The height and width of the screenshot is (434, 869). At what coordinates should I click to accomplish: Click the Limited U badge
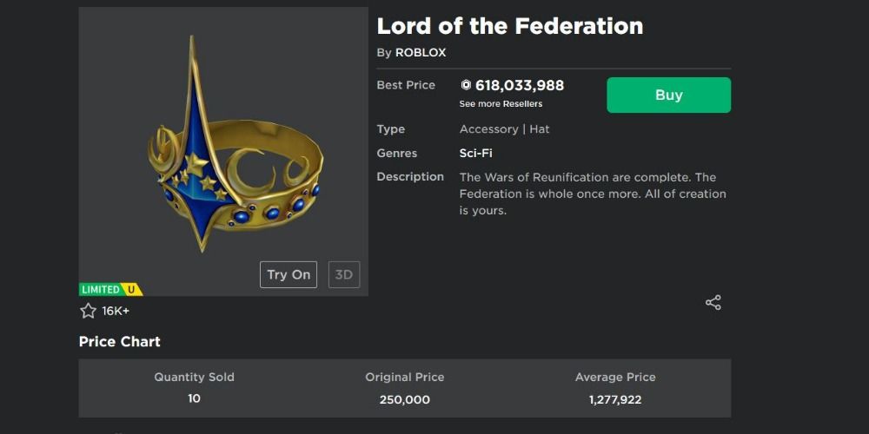click(110, 289)
